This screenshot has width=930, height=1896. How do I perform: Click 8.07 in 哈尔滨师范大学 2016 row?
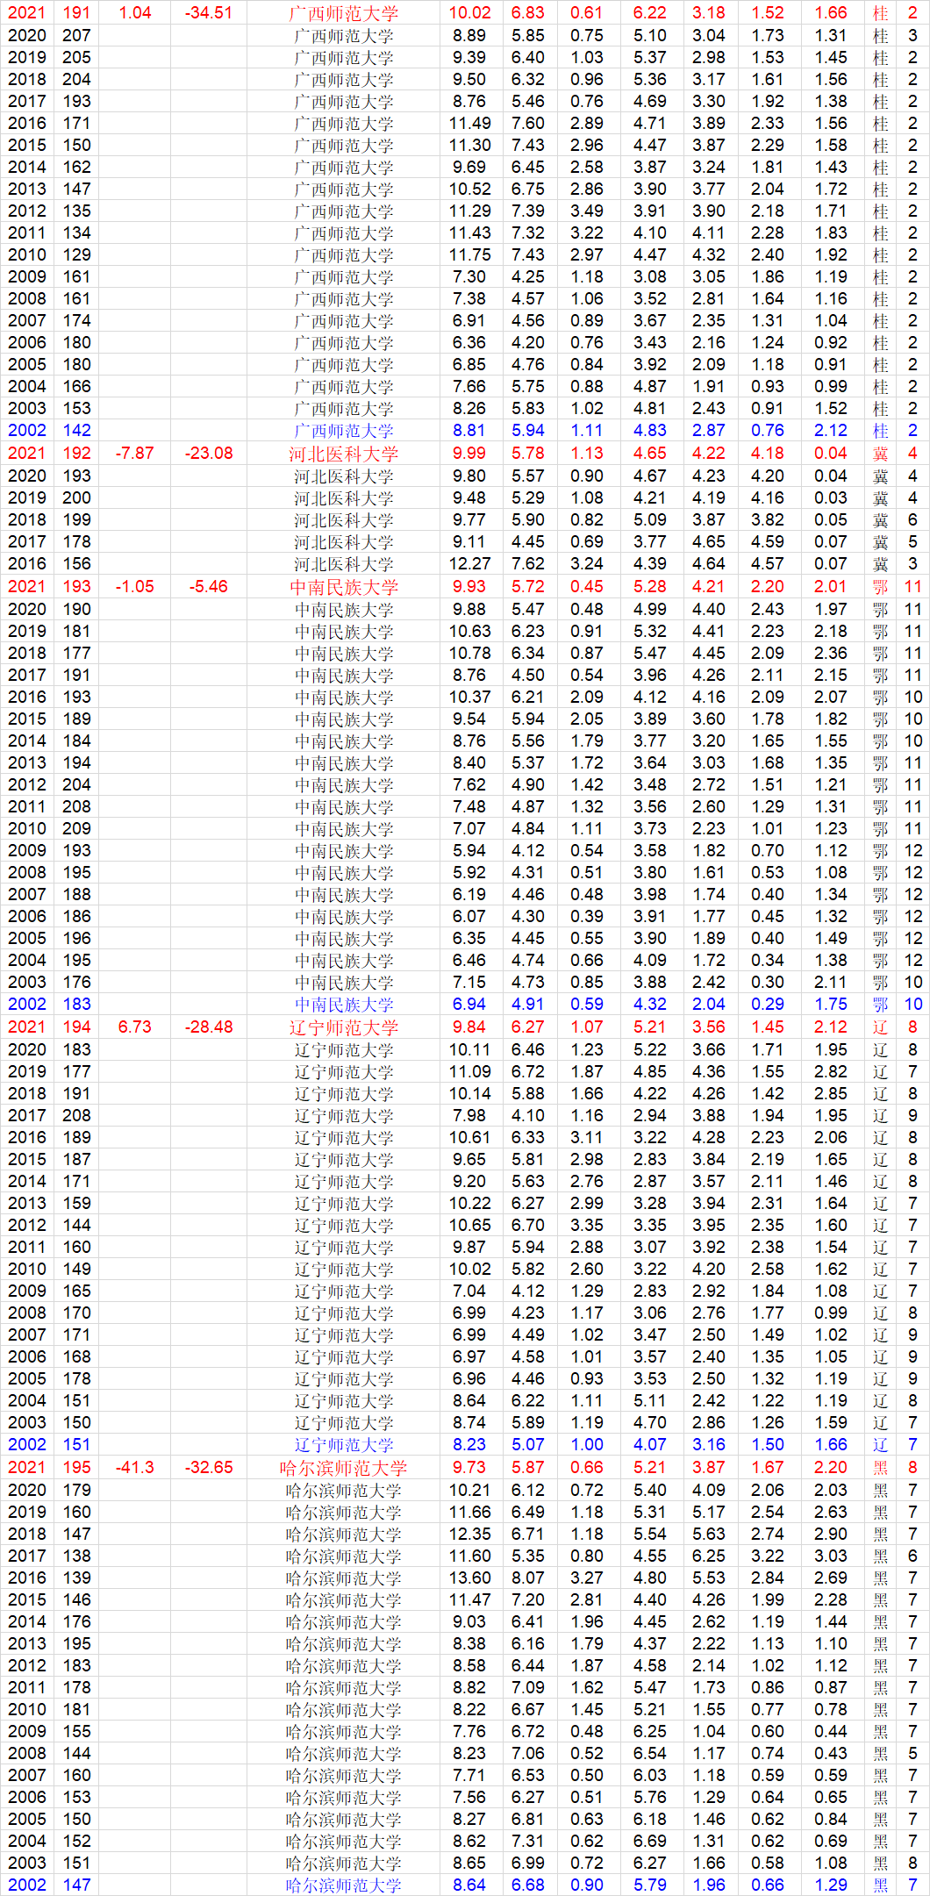tap(528, 1578)
